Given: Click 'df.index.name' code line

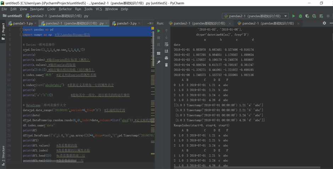Looking at the screenshot, I should [x=39, y=126].
